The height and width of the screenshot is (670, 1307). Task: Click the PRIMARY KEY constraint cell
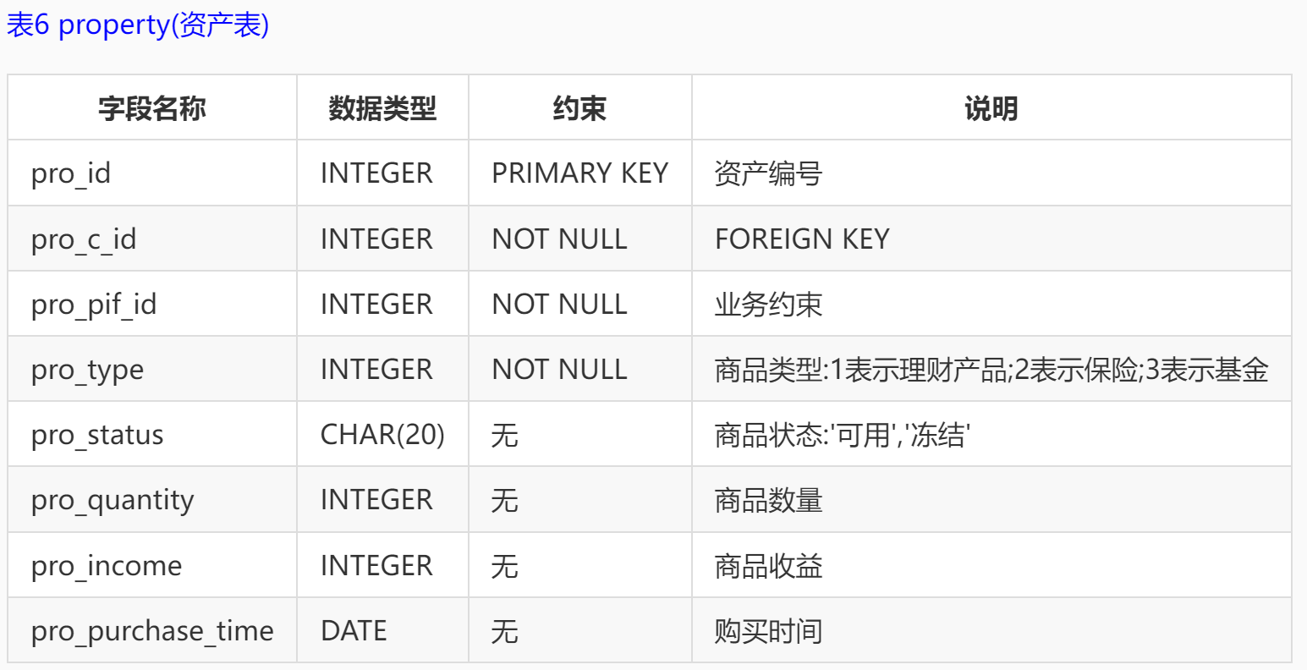(x=579, y=173)
